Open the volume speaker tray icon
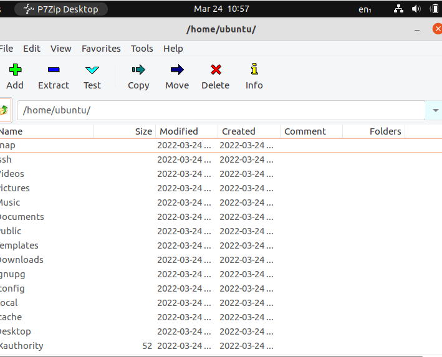This screenshot has width=442, height=357. point(416,9)
